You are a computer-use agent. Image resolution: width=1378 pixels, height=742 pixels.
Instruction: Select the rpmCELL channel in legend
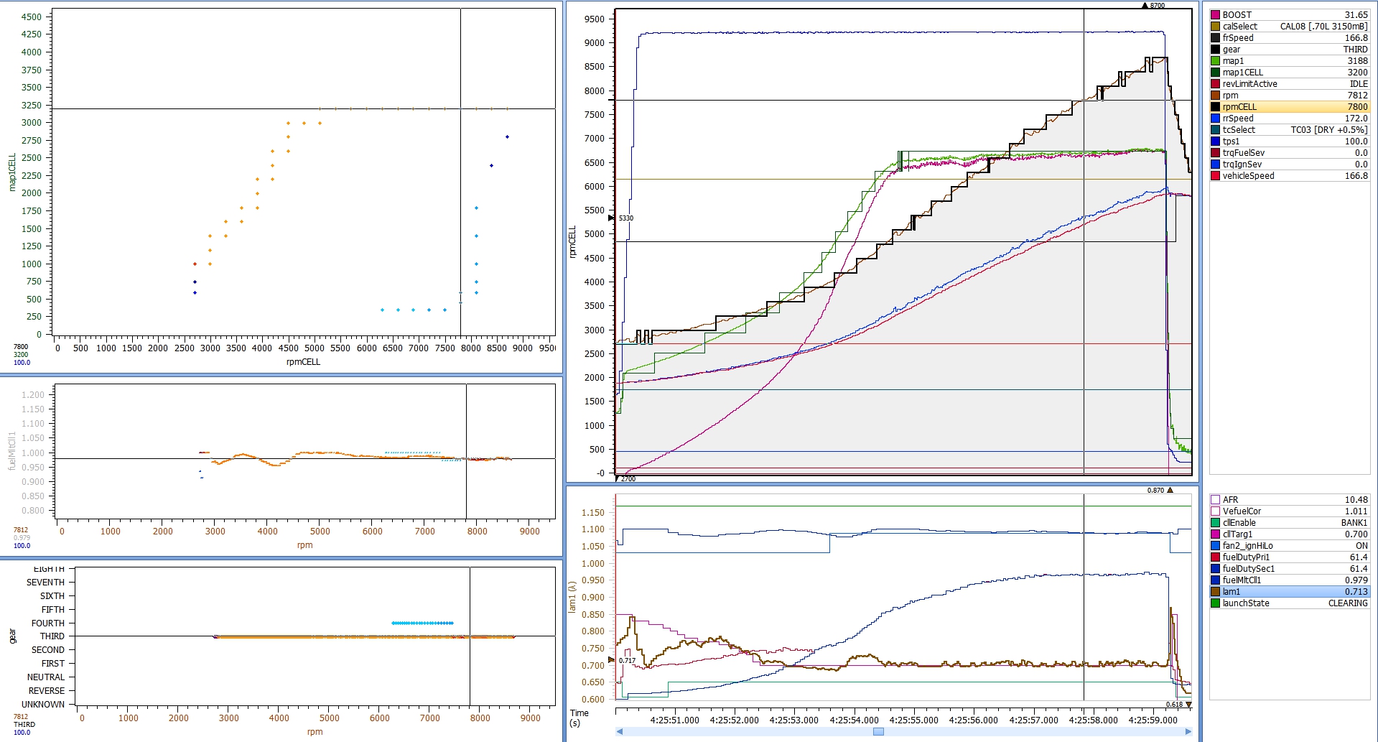[1290, 107]
